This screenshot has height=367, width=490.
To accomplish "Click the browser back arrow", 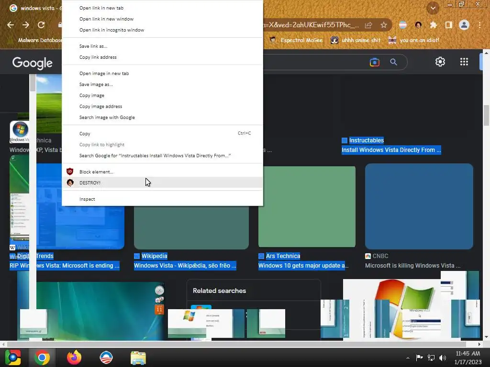I will click(11, 25).
